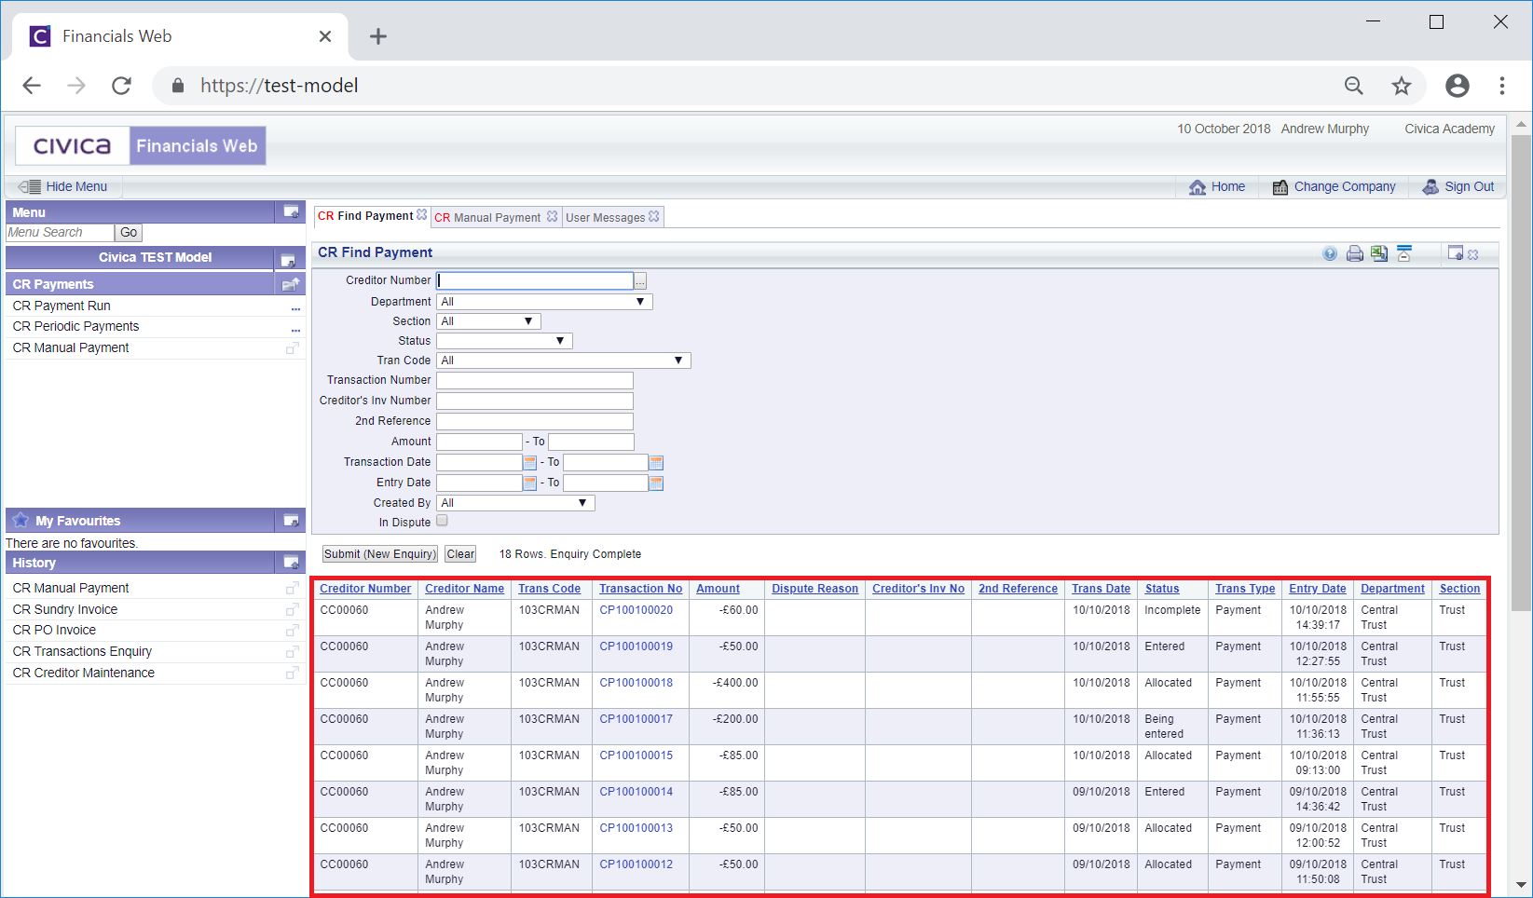Screen dimensions: 1533x898
Task: Tick the In Dispute checkbox
Action: pyautogui.click(x=443, y=521)
